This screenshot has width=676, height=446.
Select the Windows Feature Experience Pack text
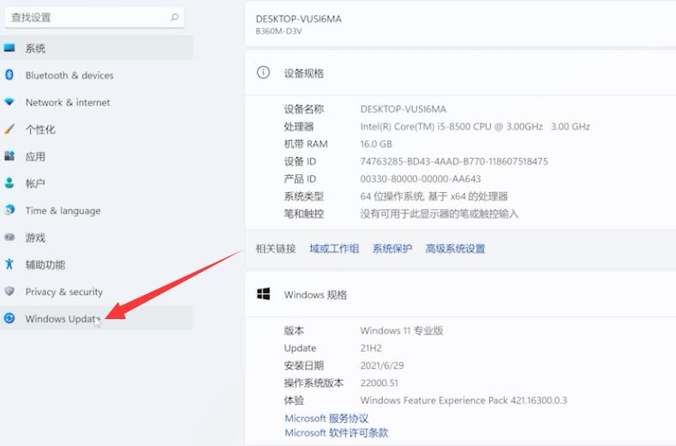tap(464, 401)
